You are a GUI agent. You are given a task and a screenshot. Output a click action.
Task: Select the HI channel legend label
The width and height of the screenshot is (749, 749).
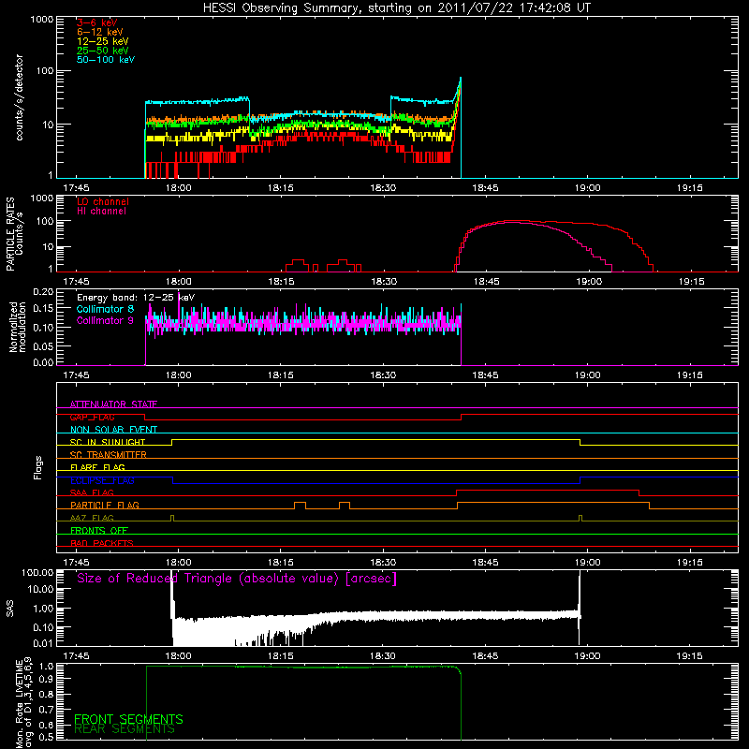101,212
